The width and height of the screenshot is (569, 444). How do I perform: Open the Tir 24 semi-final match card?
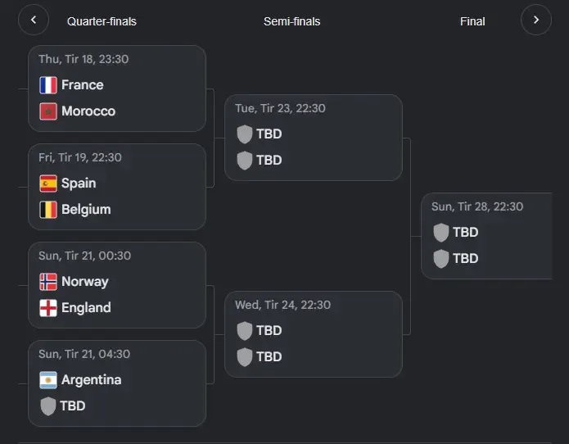[x=314, y=334]
